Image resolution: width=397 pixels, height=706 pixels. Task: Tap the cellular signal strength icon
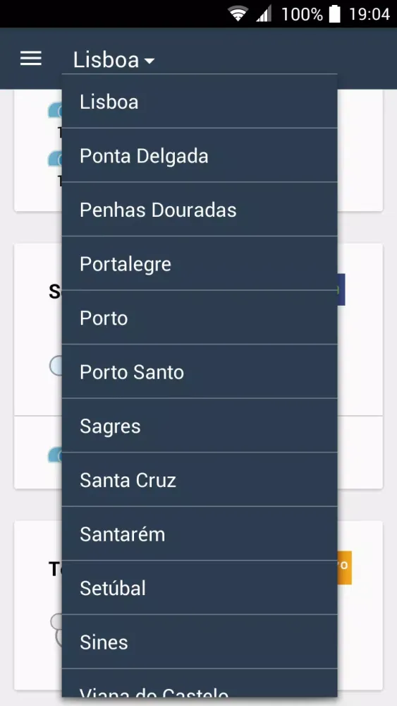[x=264, y=14]
